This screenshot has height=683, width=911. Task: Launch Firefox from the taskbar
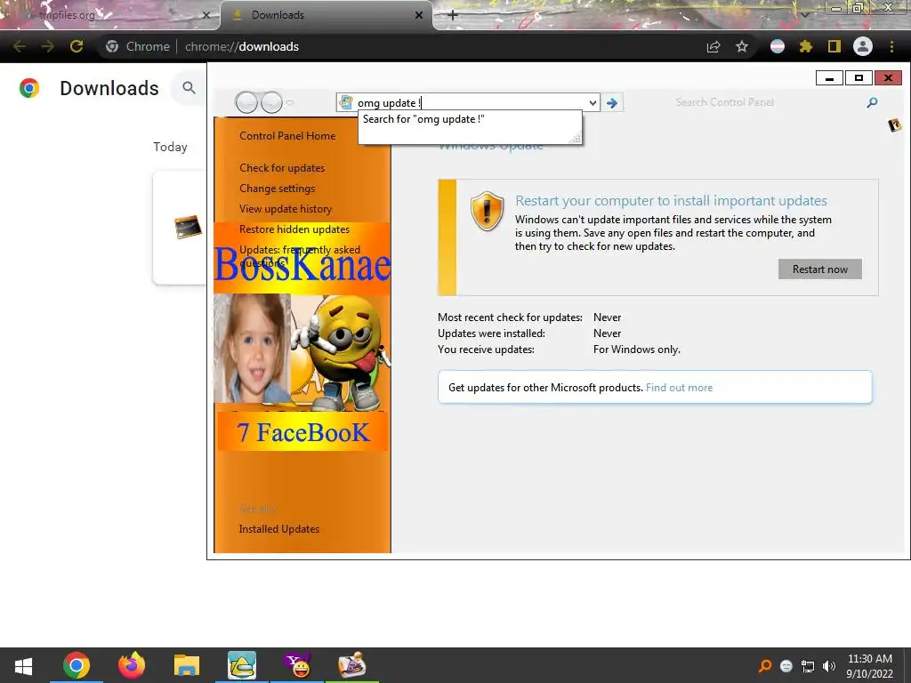[132, 665]
